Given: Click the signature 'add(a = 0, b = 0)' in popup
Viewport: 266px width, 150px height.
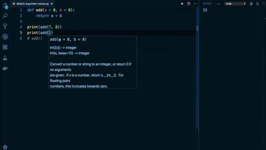Looking at the screenshot, I should [x=68, y=40].
